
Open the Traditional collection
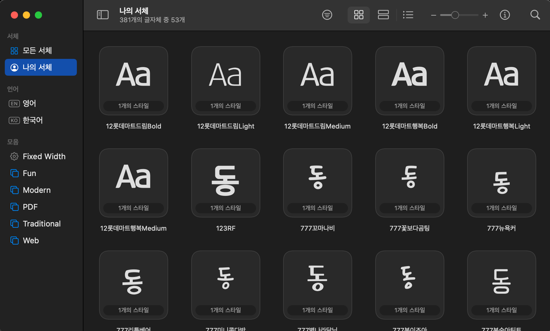pyautogui.click(x=41, y=223)
